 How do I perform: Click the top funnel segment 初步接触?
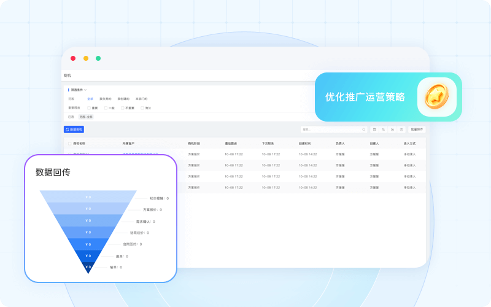point(88,197)
